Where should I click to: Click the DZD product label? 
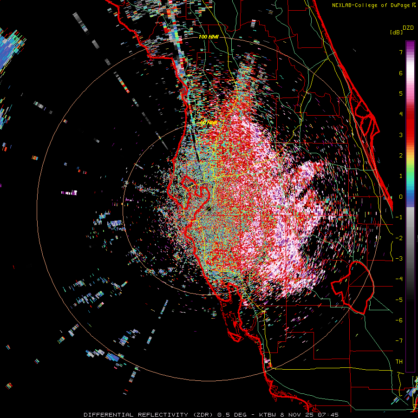[408, 28]
